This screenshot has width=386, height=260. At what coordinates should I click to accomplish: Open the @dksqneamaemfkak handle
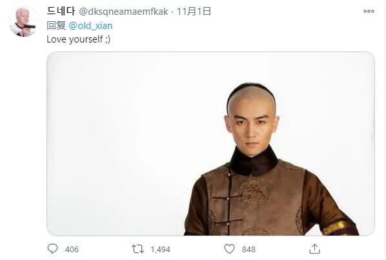[123, 12]
